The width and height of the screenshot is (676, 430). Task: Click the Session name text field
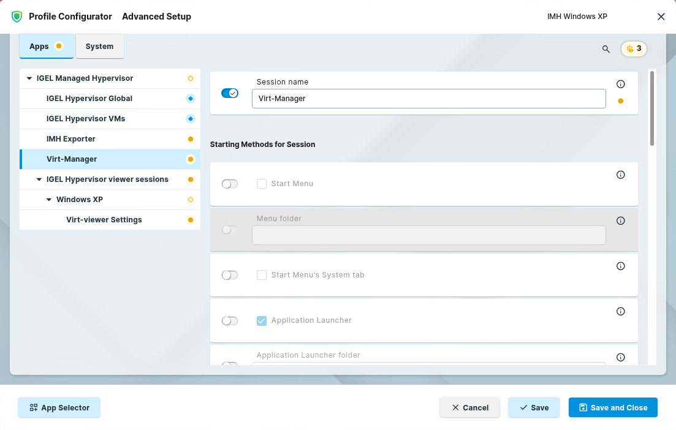point(428,99)
